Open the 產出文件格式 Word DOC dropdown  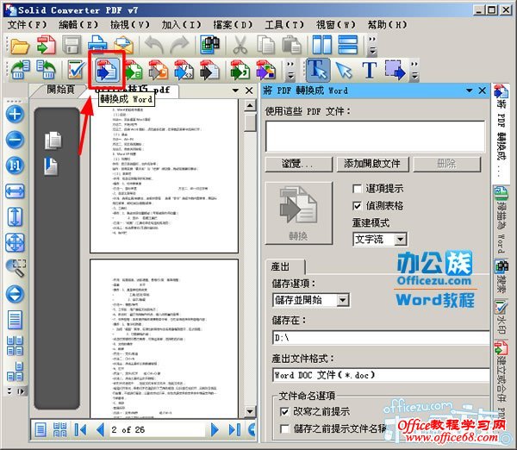(x=381, y=375)
